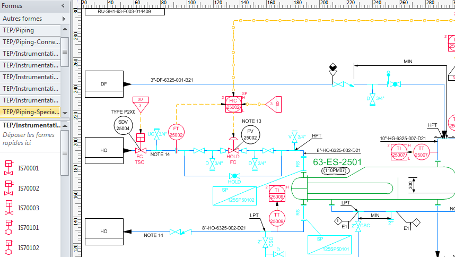Click the NOTE 13 annotation
Screen dimensions: 455x257
(251, 121)
